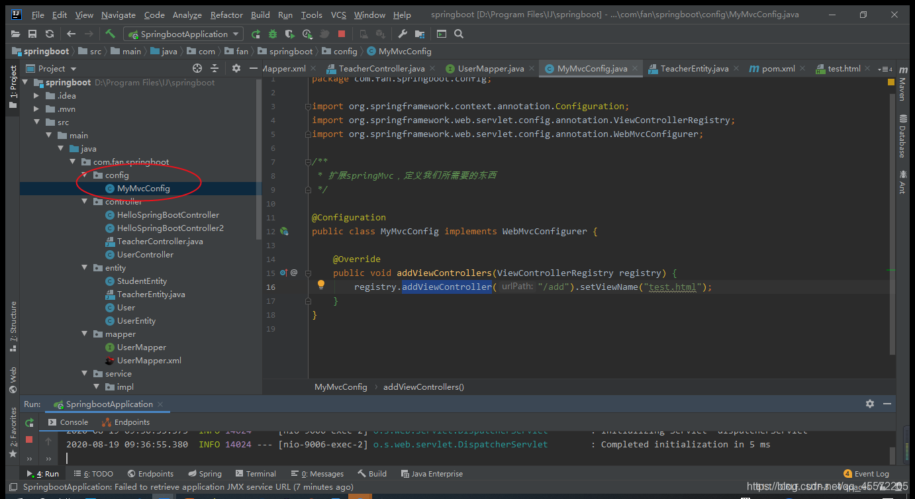Collapse the service package in the tree
The width and height of the screenshot is (915, 499).
[85, 374]
